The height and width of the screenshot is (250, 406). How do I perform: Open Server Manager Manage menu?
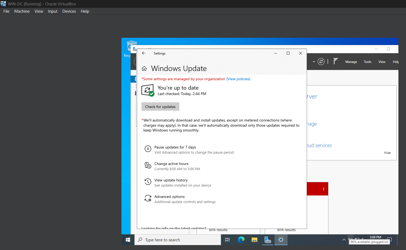pyautogui.click(x=351, y=62)
